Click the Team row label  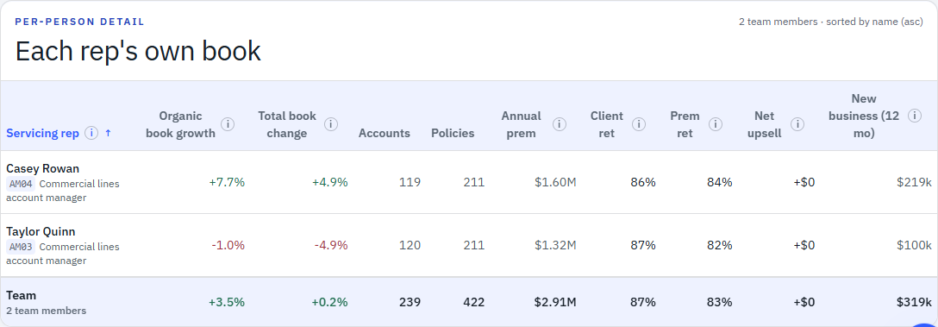(21, 295)
